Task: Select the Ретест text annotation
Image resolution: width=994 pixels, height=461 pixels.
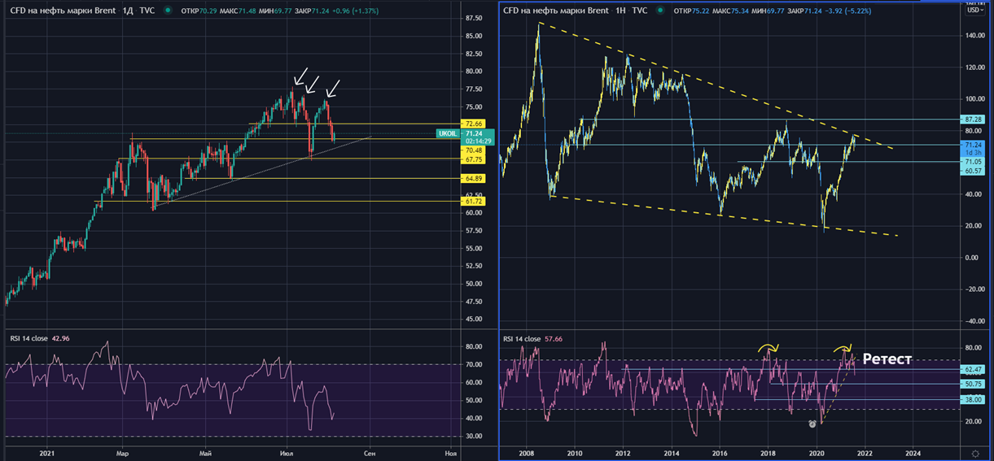Action: pyautogui.click(x=887, y=359)
